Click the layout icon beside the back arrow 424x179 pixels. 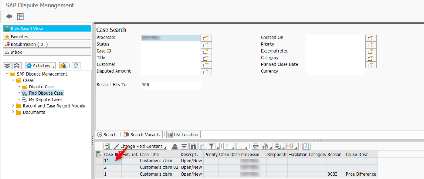coord(20,16)
